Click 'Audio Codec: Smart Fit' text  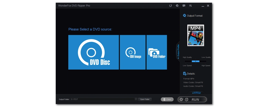click(193, 86)
